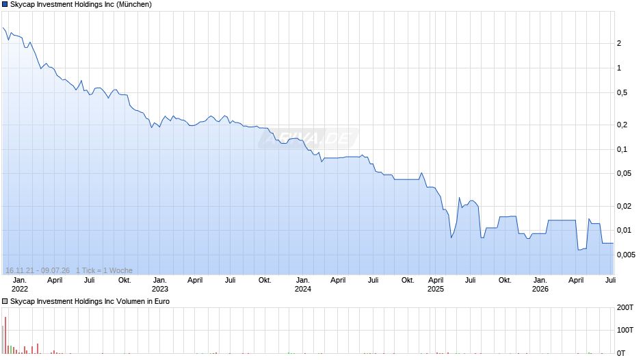643x360 pixels.
Task: Click the 'Skycap Investment Holdings Inc Volumen in Euro' label
Action: [x=90, y=301]
